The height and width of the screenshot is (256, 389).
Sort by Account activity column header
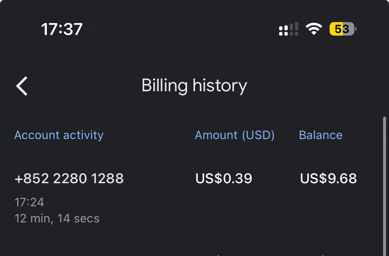(x=59, y=135)
